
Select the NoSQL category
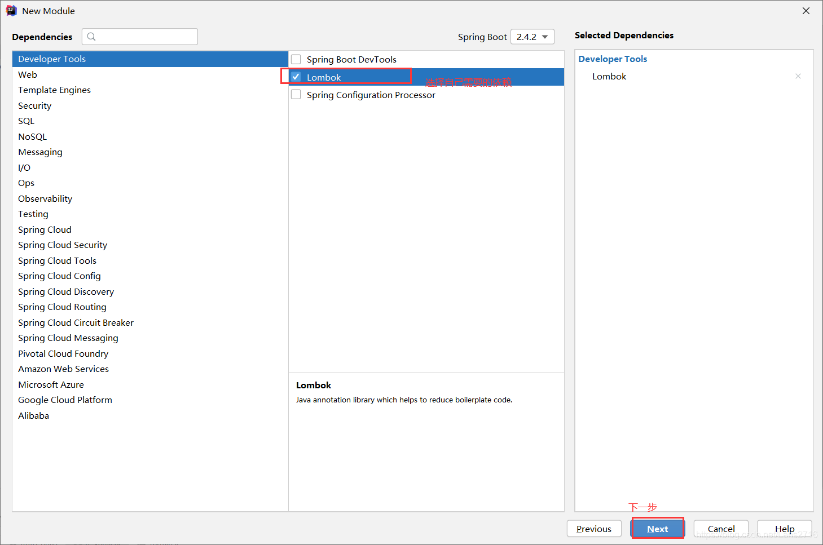coord(150,137)
